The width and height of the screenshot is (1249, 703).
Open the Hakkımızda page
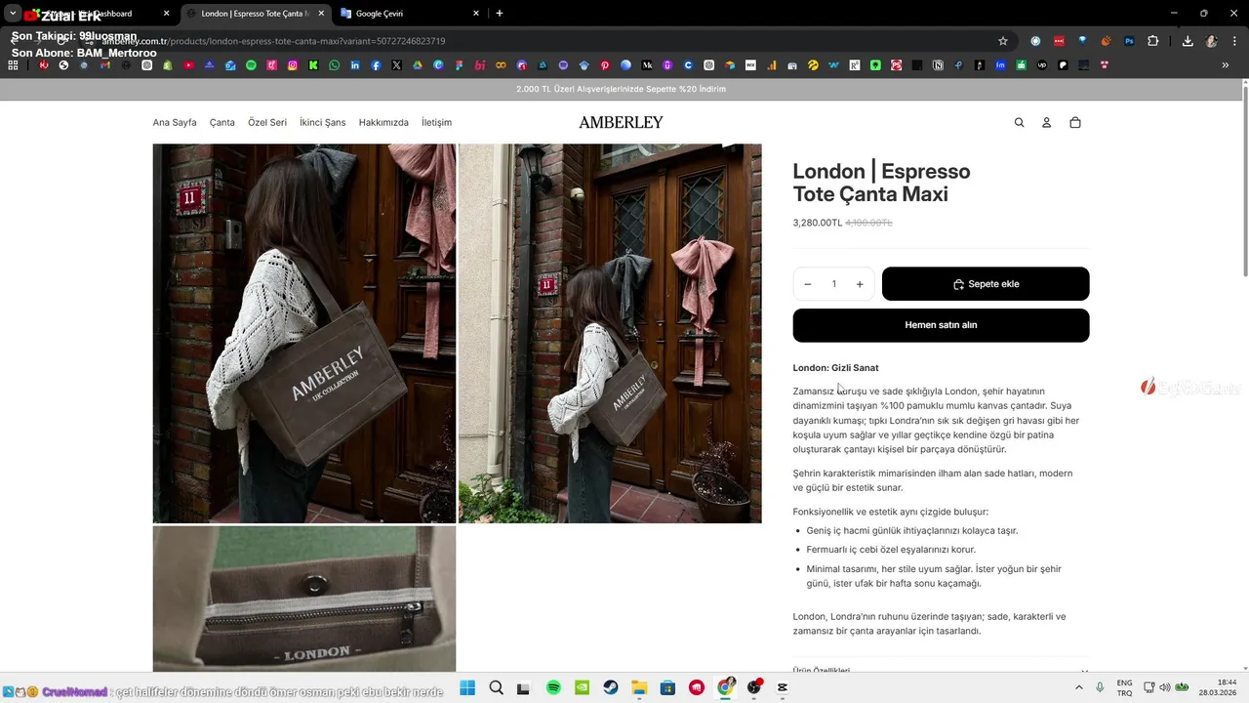click(x=383, y=123)
